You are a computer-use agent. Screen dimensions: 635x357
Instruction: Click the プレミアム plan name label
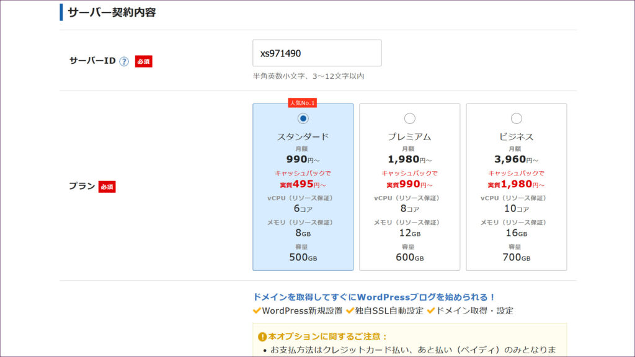[410, 137]
